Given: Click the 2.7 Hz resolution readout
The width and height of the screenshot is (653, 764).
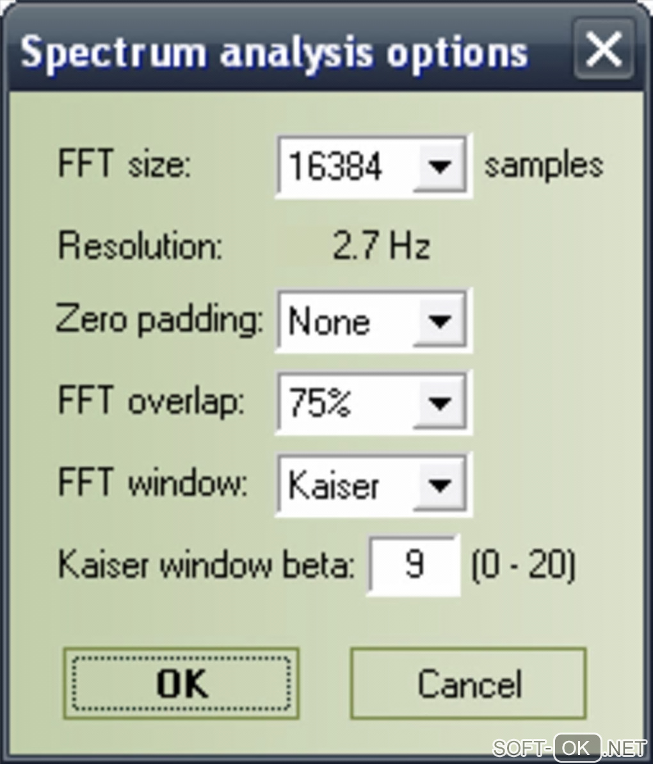Looking at the screenshot, I should pyautogui.click(x=381, y=246).
